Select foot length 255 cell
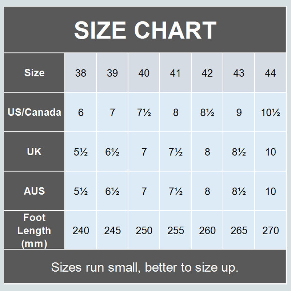 175,231
